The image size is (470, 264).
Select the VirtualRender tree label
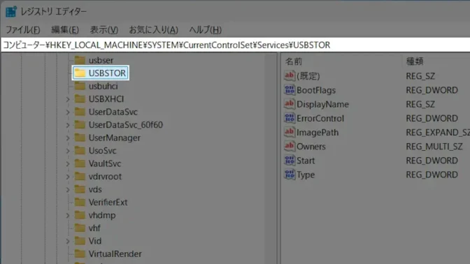(115, 254)
